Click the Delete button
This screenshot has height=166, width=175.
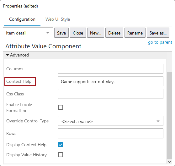(x=114, y=33)
